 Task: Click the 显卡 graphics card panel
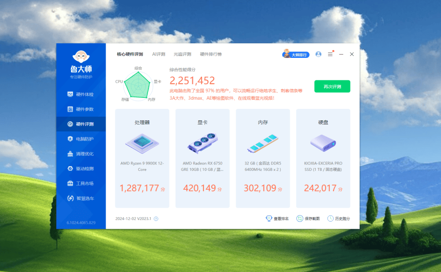pyautogui.click(x=202, y=158)
